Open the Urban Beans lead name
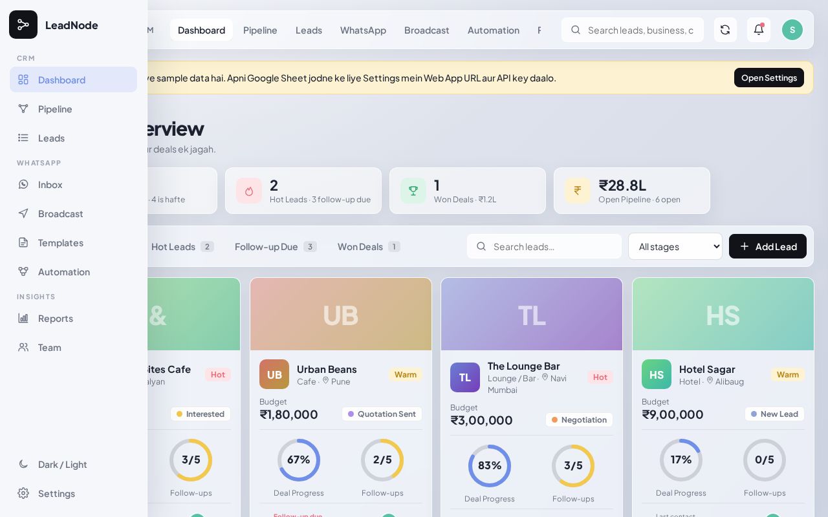The height and width of the screenshot is (517, 828). pos(327,369)
